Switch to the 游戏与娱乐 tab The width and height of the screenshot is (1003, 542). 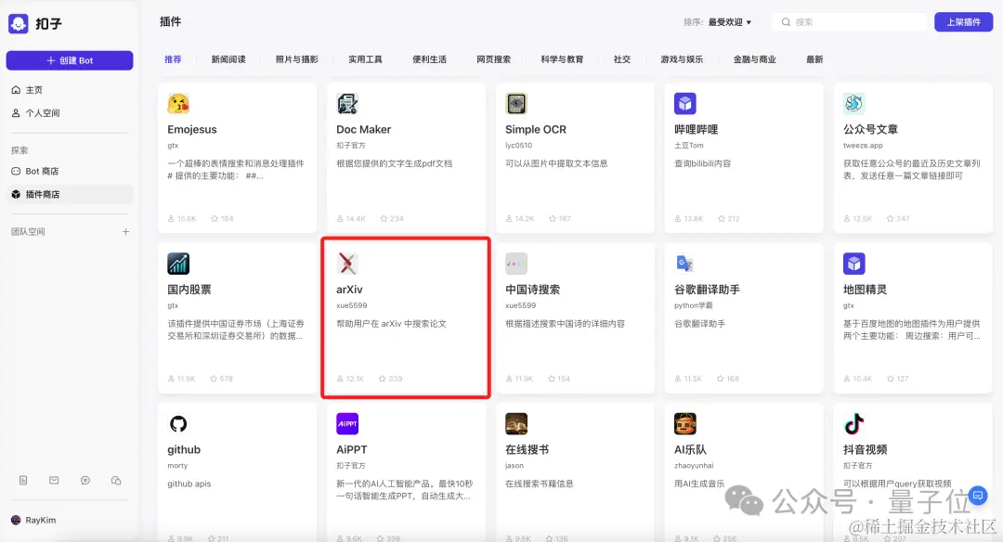(x=682, y=59)
